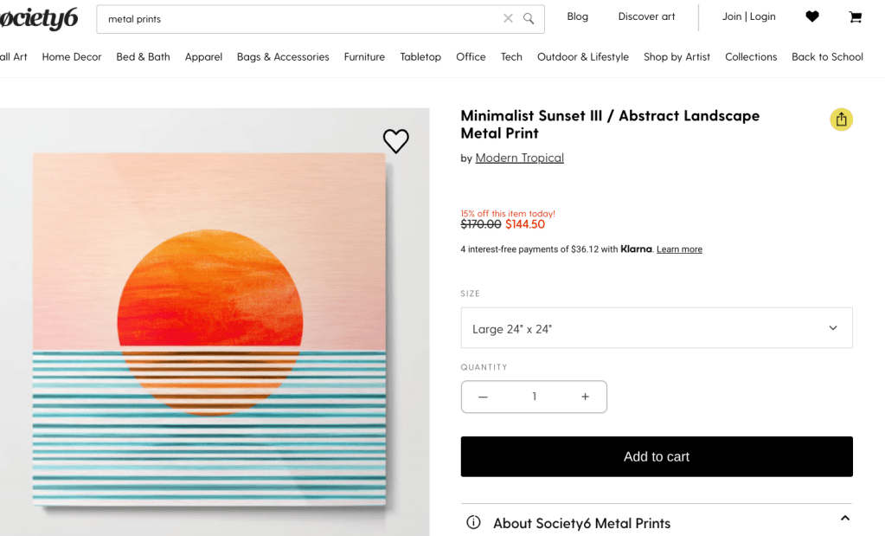This screenshot has height=536, width=885.
Task: Open the Society6 logo homepage
Action: pyautogui.click(x=39, y=17)
